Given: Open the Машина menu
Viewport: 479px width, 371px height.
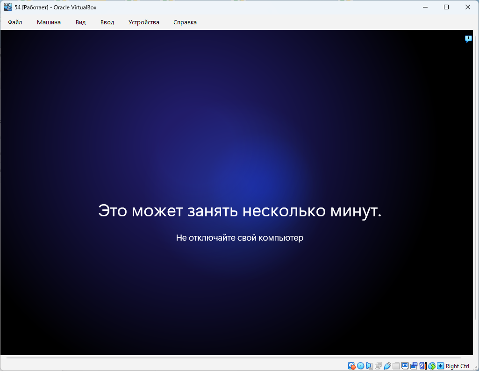Looking at the screenshot, I should point(49,22).
